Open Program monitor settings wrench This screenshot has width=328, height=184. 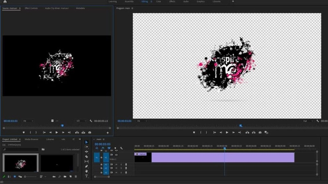pyautogui.click(x=317, y=121)
